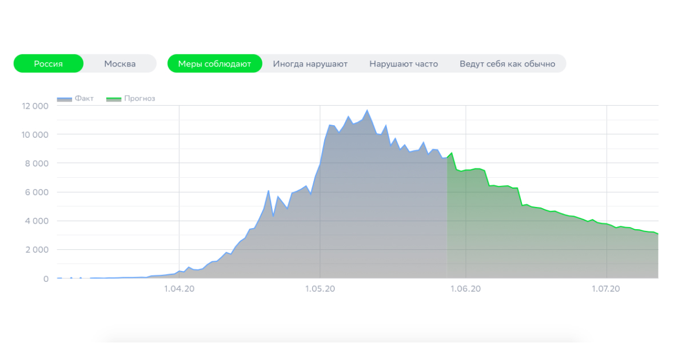Select the Россия region toggle

tap(49, 63)
